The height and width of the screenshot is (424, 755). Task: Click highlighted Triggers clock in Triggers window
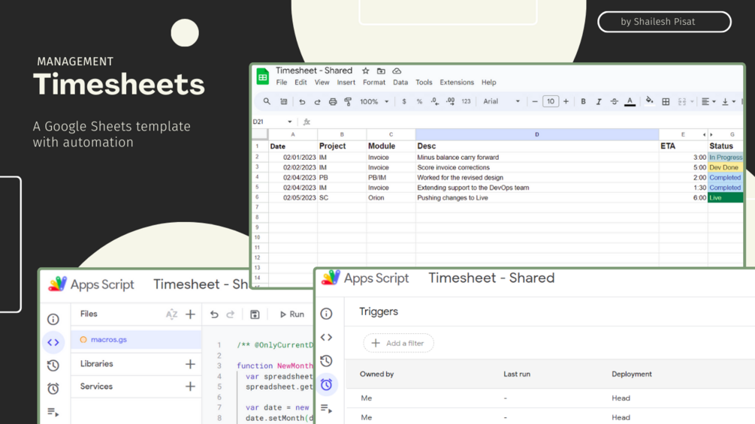click(x=327, y=384)
